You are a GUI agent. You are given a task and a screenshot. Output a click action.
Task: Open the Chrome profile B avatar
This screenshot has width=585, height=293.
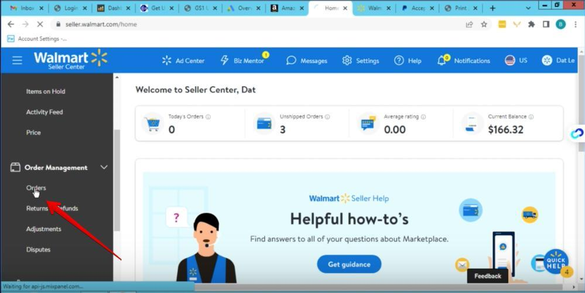click(x=560, y=24)
